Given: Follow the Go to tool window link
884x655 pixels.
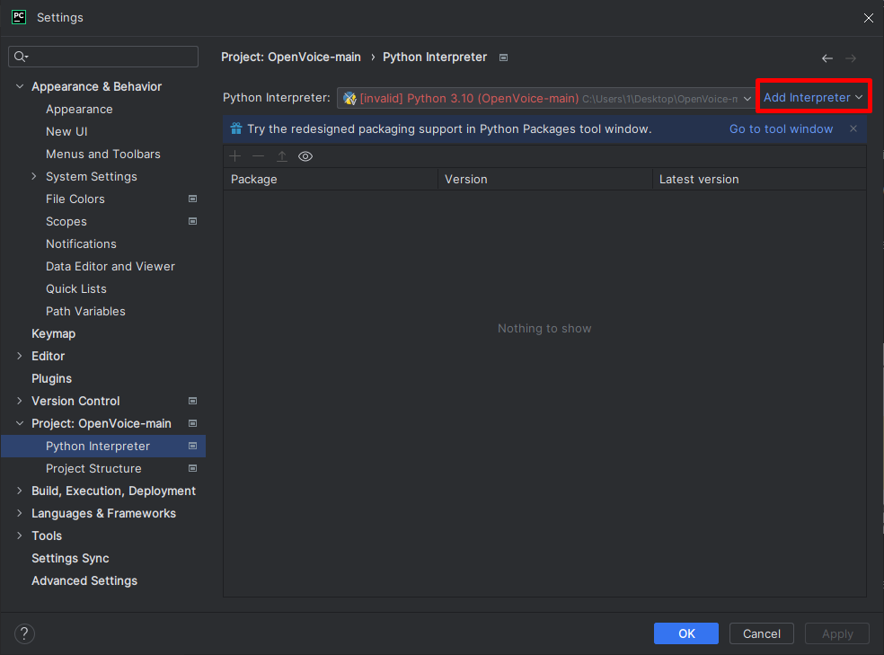Looking at the screenshot, I should click(x=781, y=128).
